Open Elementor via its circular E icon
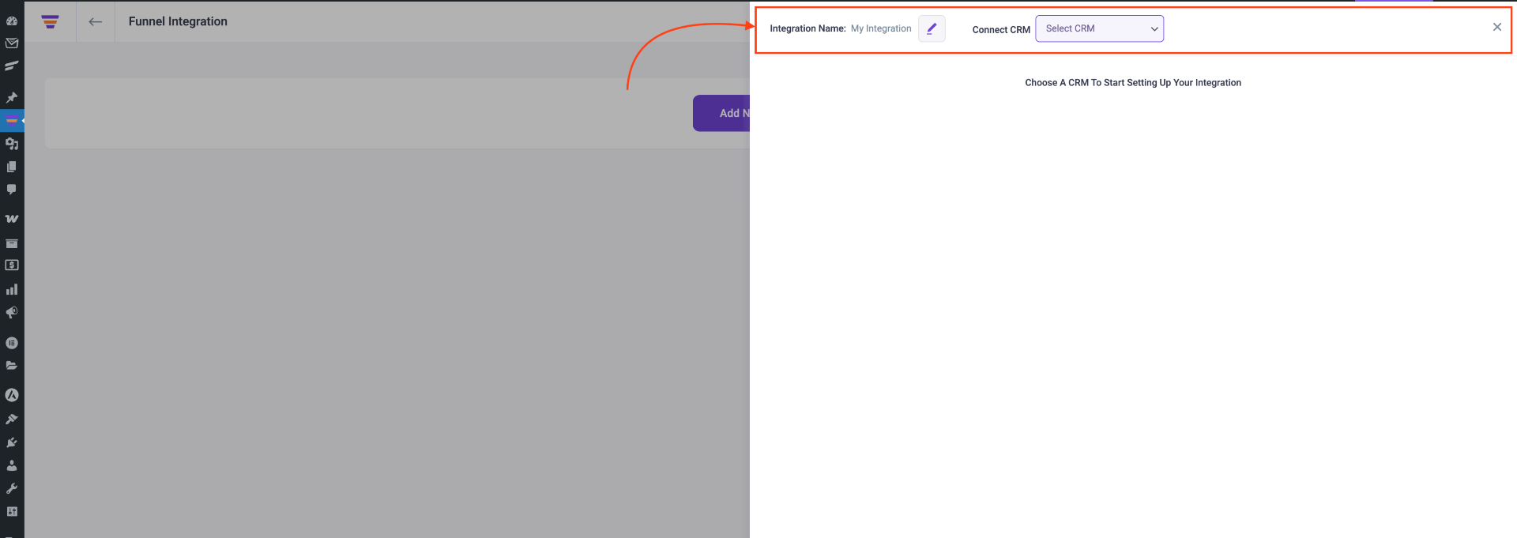This screenshot has width=1517, height=538. 12,343
